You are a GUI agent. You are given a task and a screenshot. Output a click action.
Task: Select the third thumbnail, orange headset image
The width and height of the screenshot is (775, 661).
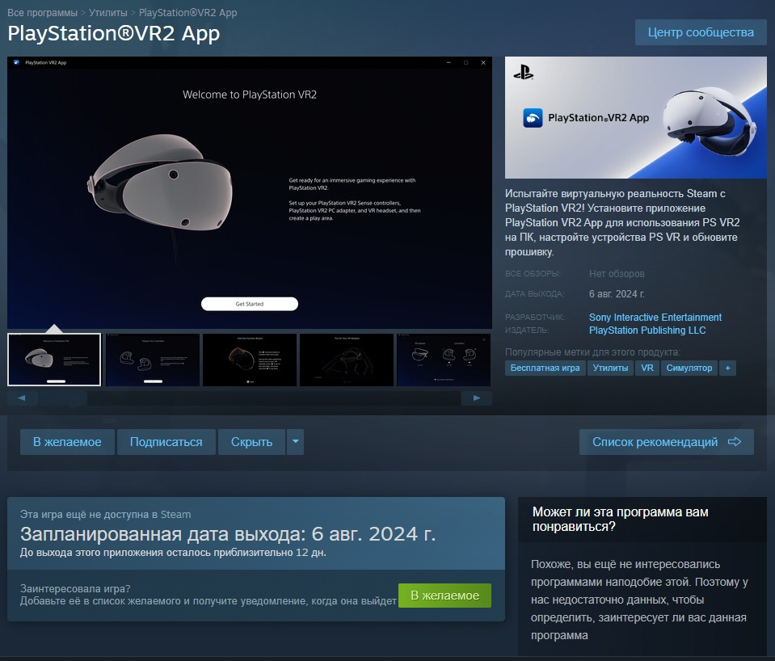(x=250, y=360)
